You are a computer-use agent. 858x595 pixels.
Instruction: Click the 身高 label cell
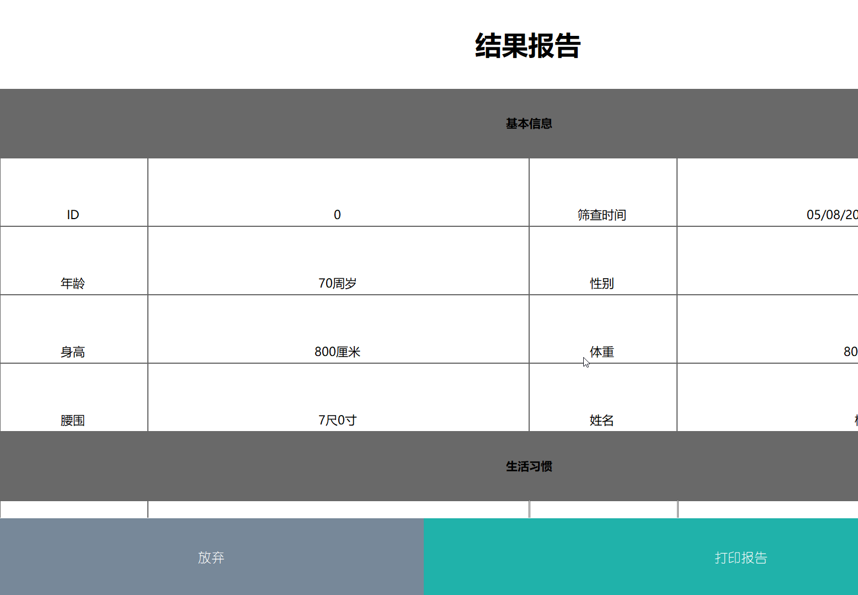[74, 329]
